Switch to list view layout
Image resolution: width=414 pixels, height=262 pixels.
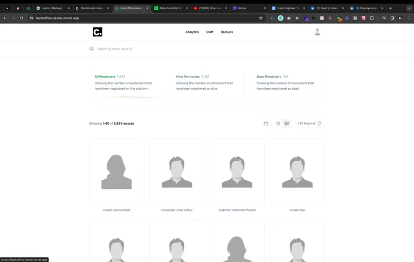click(287, 124)
